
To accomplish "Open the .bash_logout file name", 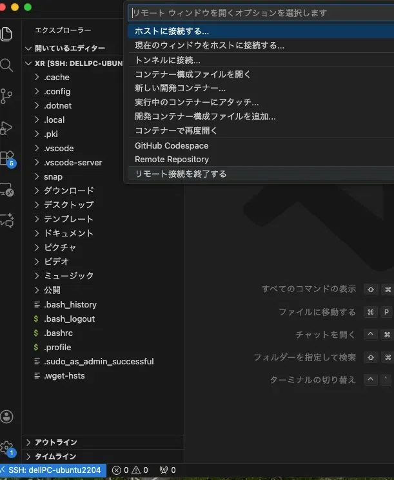I will [x=69, y=318].
